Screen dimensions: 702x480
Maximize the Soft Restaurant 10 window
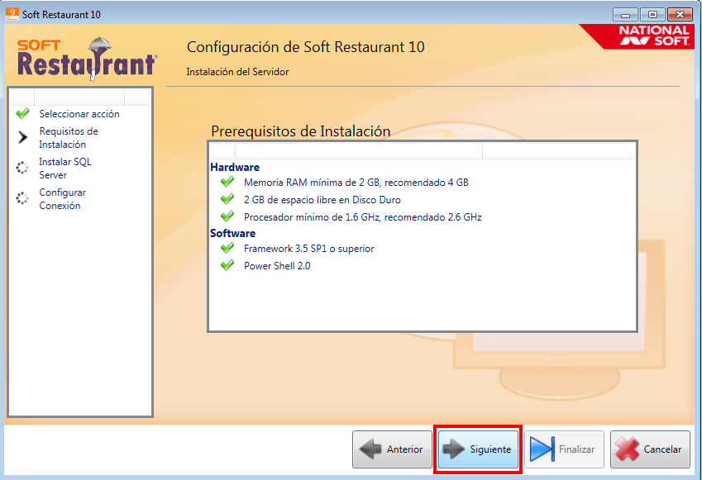point(652,15)
